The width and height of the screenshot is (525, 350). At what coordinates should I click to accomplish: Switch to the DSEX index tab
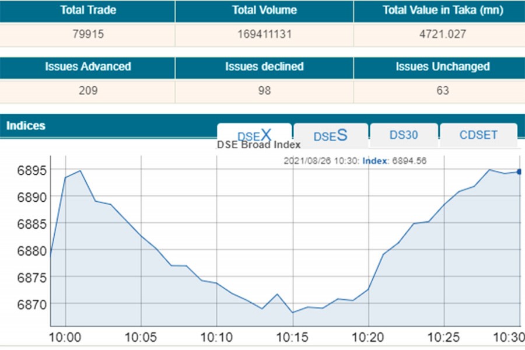[x=254, y=135]
